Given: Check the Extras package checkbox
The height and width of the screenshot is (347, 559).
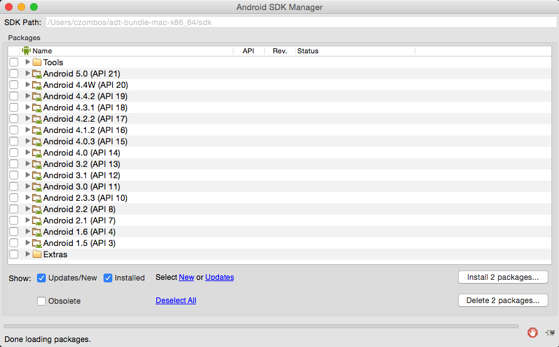Looking at the screenshot, I should coord(14,254).
